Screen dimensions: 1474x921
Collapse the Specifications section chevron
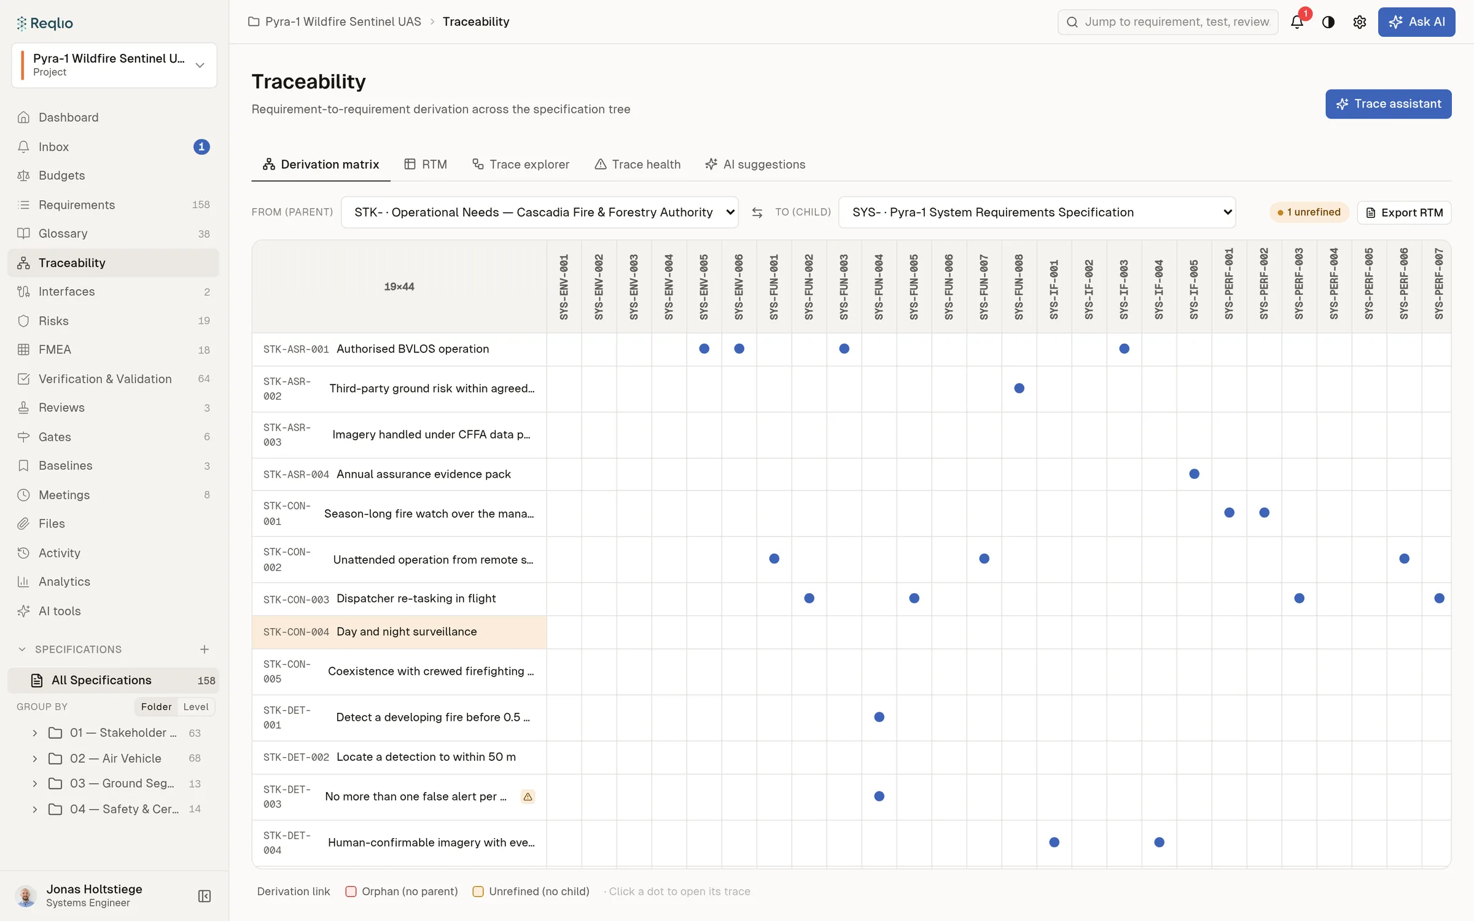click(x=22, y=649)
